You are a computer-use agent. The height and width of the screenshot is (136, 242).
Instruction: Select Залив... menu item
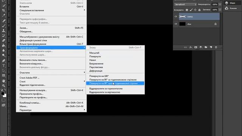51,28
